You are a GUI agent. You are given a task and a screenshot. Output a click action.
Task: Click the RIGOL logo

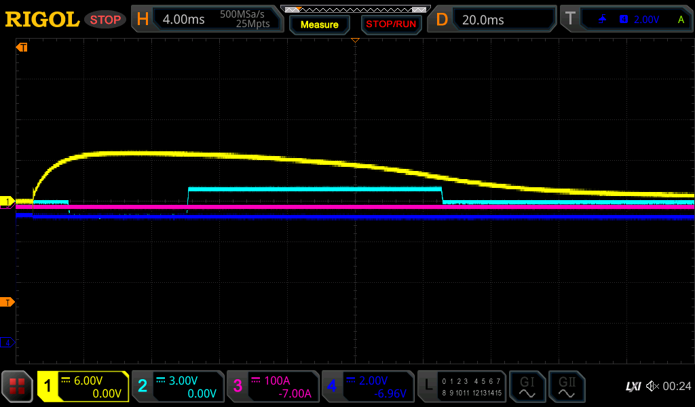[42, 20]
